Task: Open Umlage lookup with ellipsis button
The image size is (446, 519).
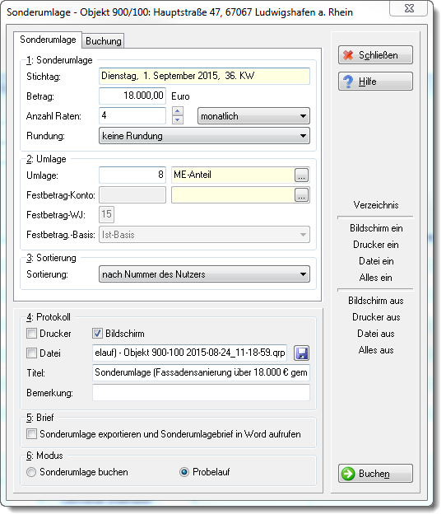Action: pyautogui.click(x=301, y=175)
